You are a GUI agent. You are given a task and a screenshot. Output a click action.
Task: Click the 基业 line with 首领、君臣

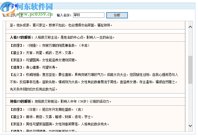(52, 117)
